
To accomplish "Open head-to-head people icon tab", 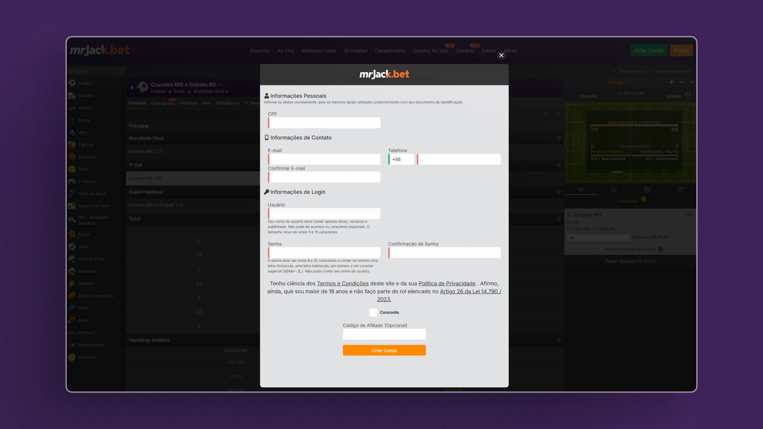I will (614, 190).
